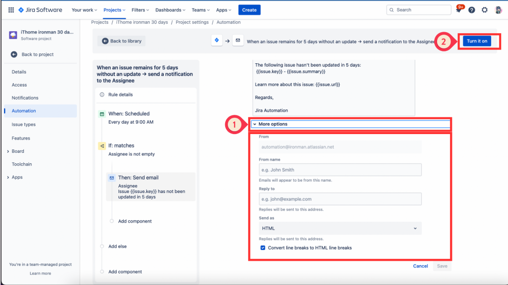Click the email envelope icon in rule header
Viewport: 508px width, 285px height.
(x=238, y=41)
